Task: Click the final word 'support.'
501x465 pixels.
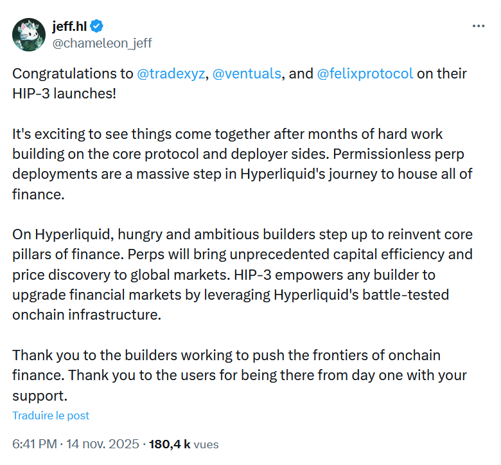Action: 40,396
